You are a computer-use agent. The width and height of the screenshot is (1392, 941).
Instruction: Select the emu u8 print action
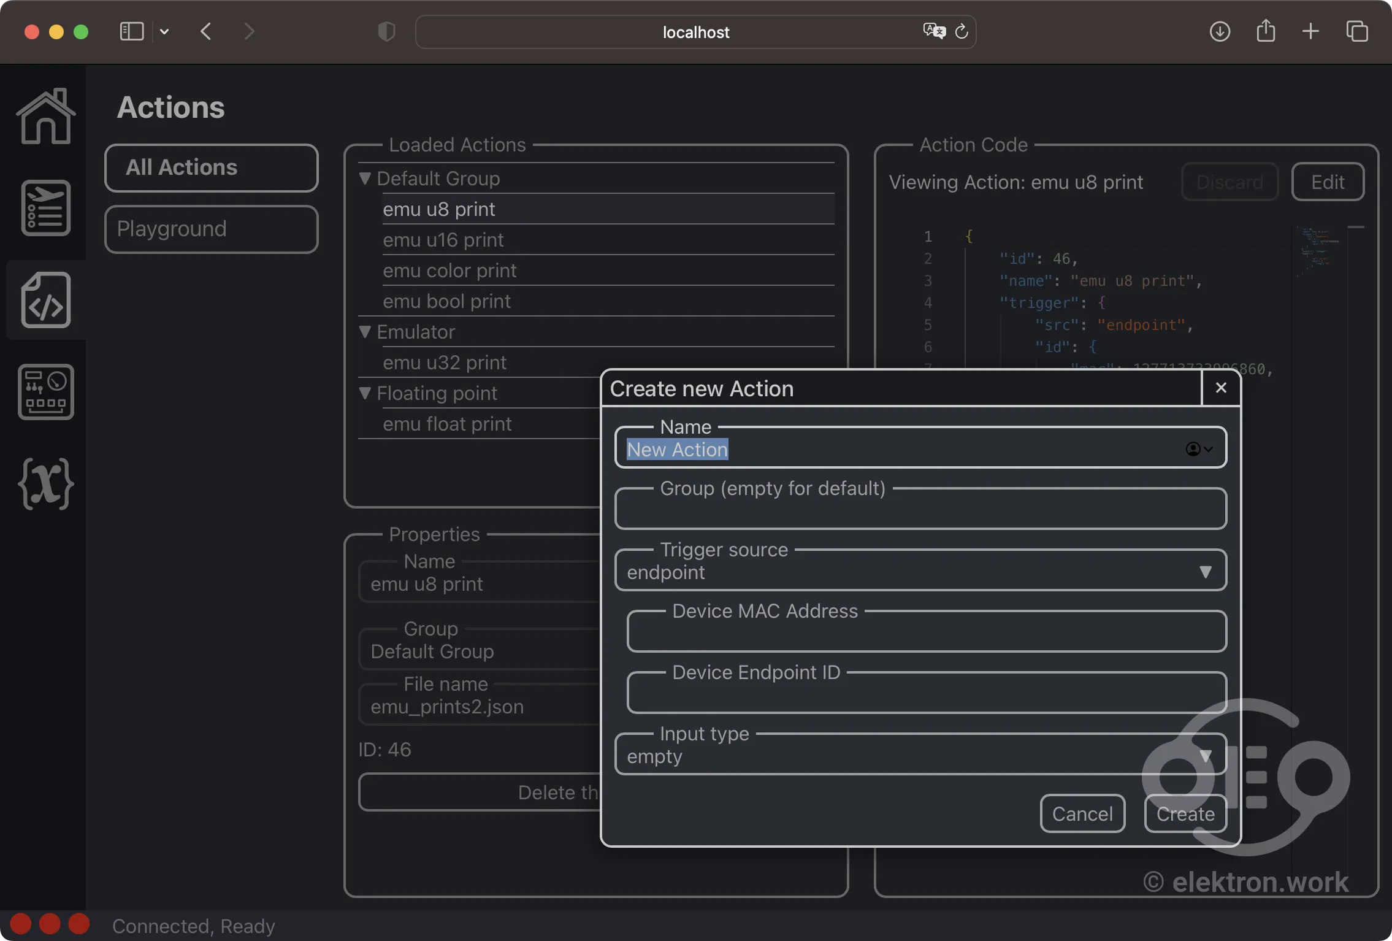[608, 209]
